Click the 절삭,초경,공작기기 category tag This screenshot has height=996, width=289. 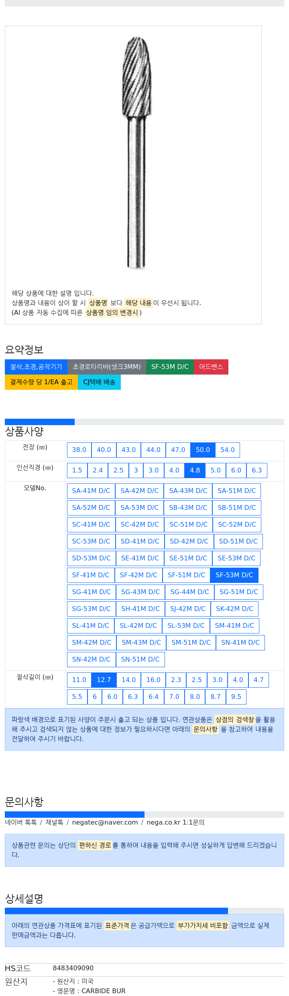[36, 367]
